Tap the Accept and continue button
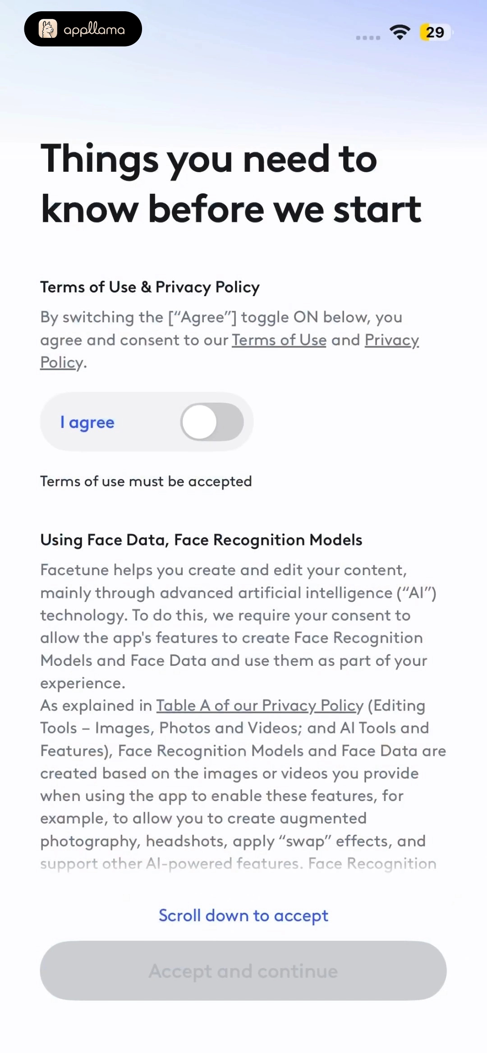This screenshot has height=1053, width=487. point(243,971)
